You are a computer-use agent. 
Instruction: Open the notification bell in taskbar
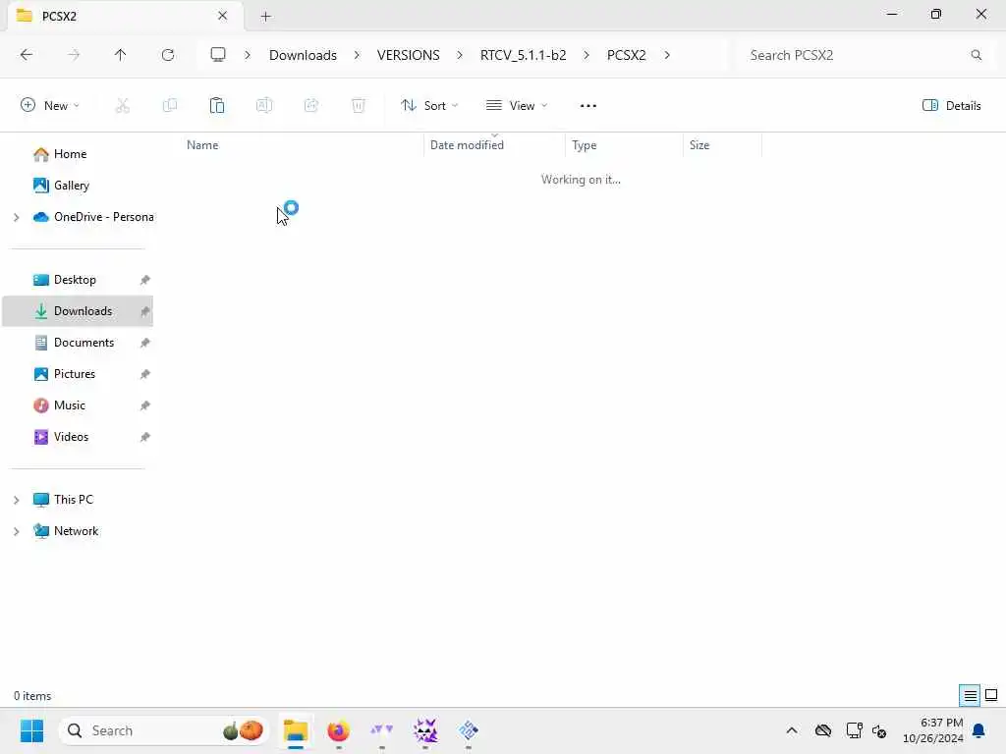pos(979,730)
